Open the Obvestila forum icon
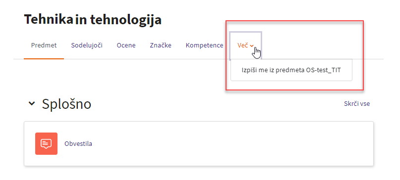400x180 pixels. pos(46,143)
